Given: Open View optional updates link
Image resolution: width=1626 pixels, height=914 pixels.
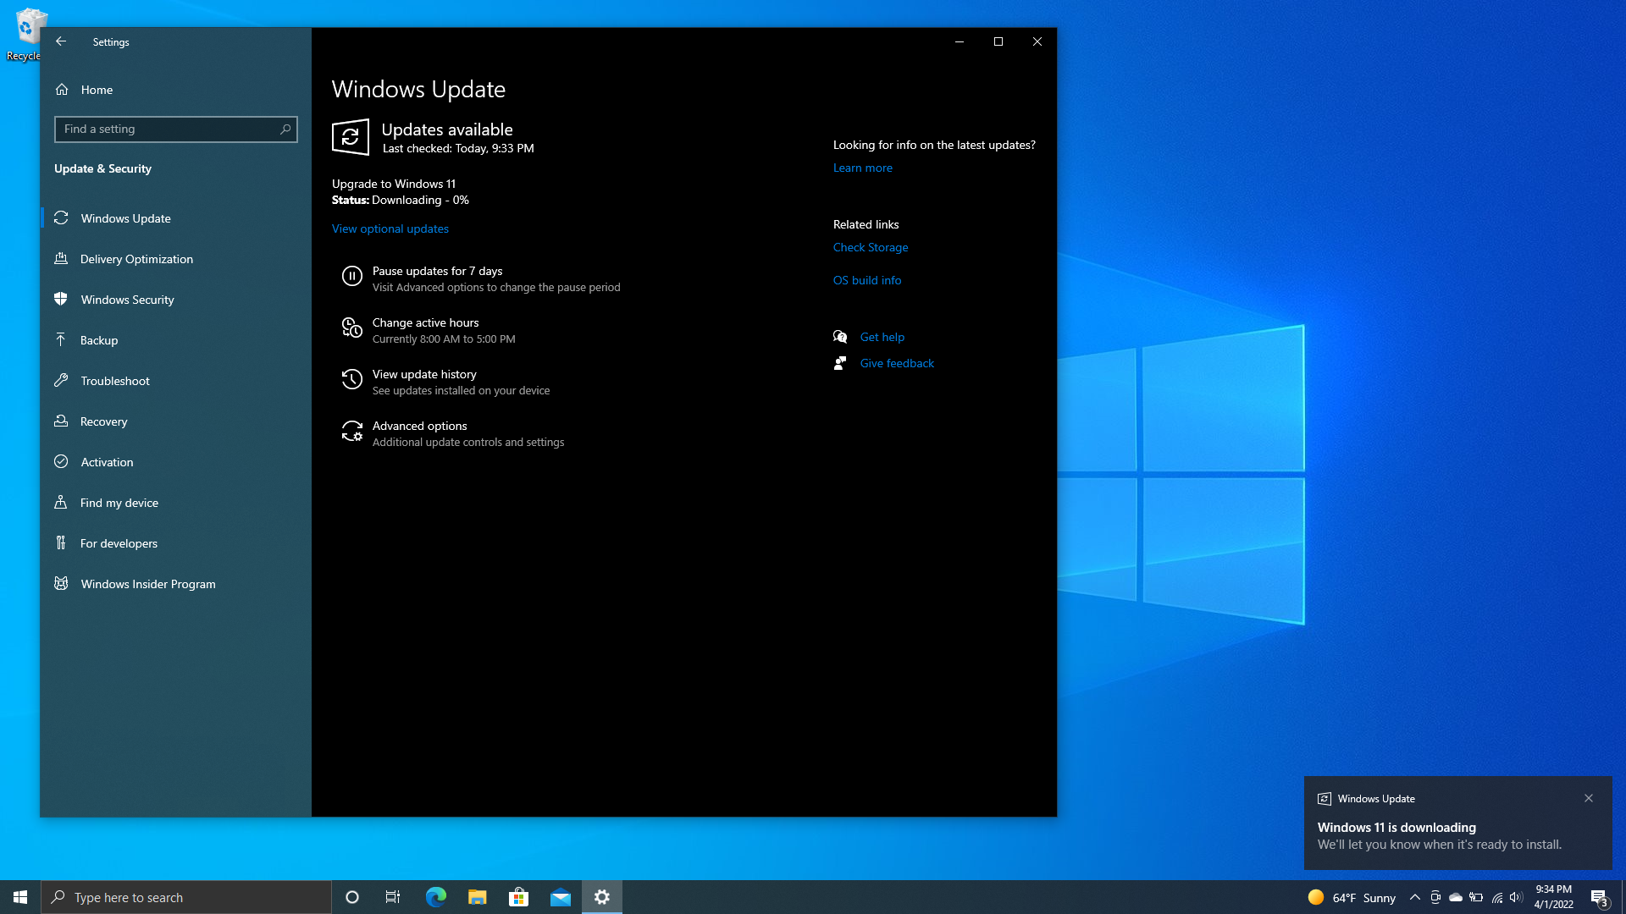Looking at the screenshot, I should coord(390,228).
